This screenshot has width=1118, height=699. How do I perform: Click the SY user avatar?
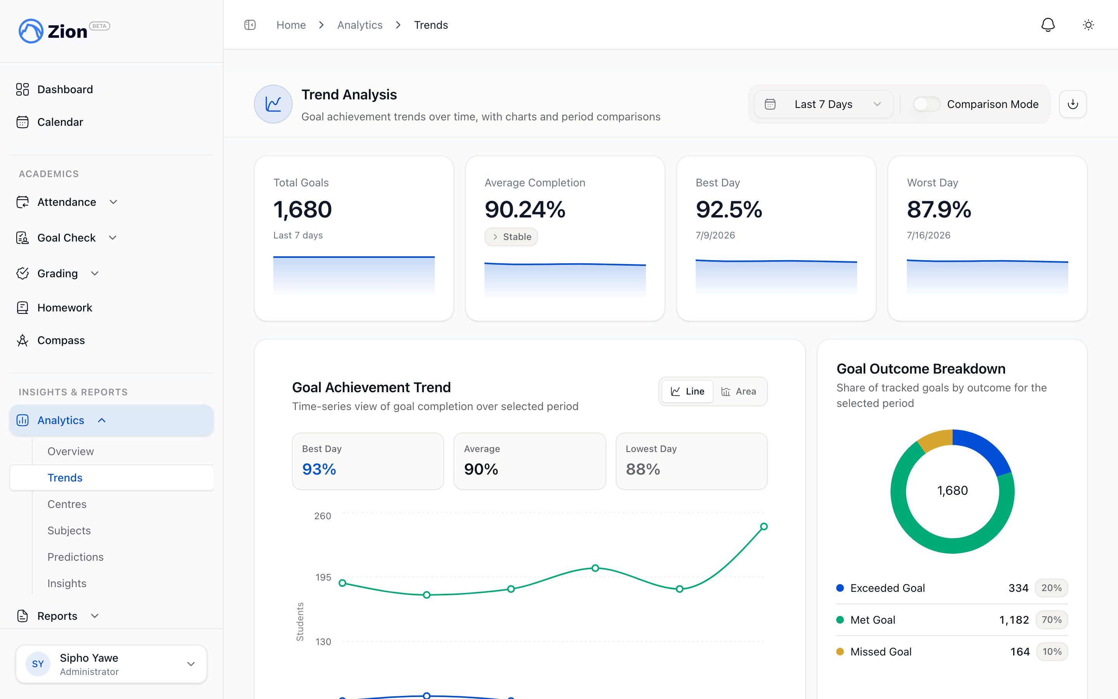click(x=38, y=664)
